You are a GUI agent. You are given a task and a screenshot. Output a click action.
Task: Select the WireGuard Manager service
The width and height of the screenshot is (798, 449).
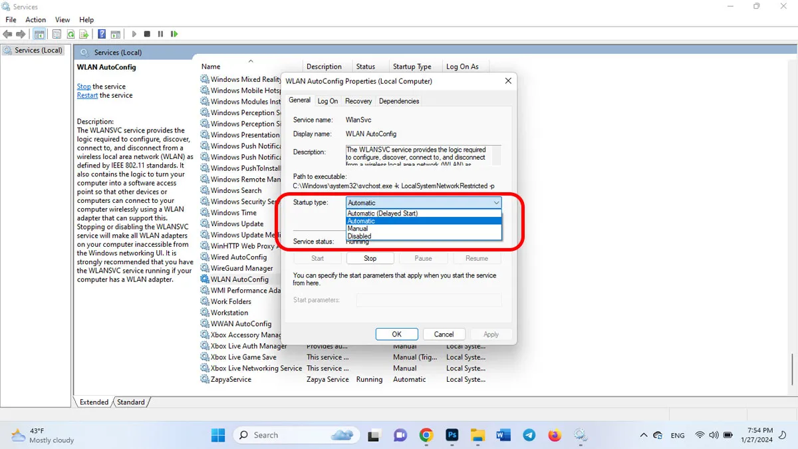240,268
